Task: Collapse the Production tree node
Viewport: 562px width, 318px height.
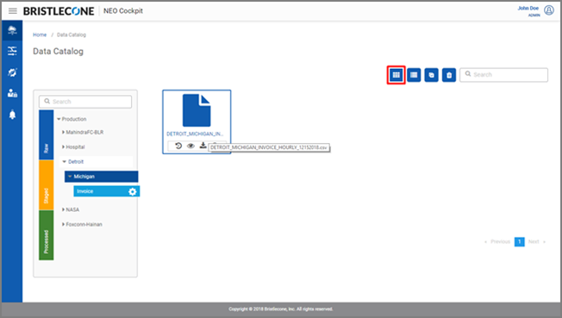Action: click(x=59, y=119)
